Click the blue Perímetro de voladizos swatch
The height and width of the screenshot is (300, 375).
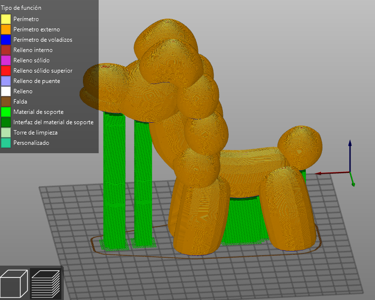click(x=6, y=40)
